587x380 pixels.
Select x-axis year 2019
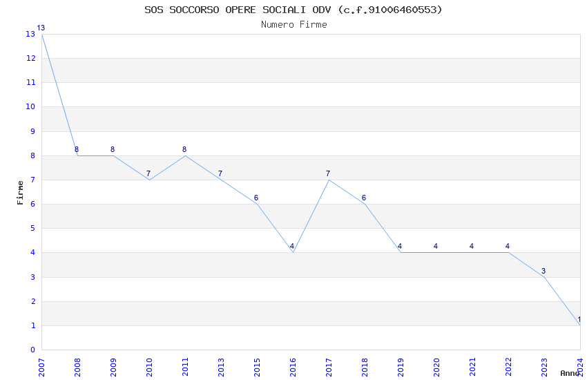click(x=401, y=368)
